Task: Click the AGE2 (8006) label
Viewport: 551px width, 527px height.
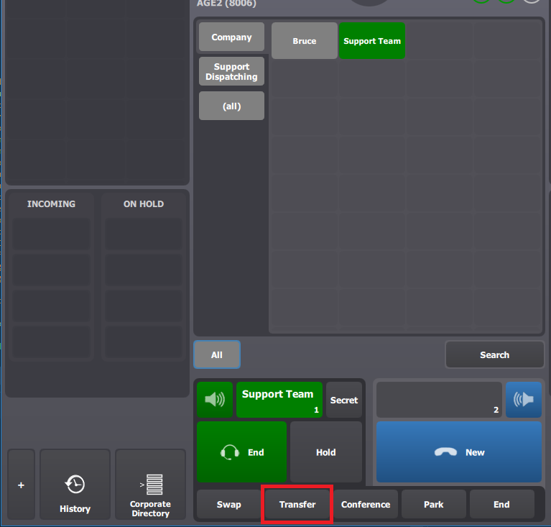Action: 227,4
